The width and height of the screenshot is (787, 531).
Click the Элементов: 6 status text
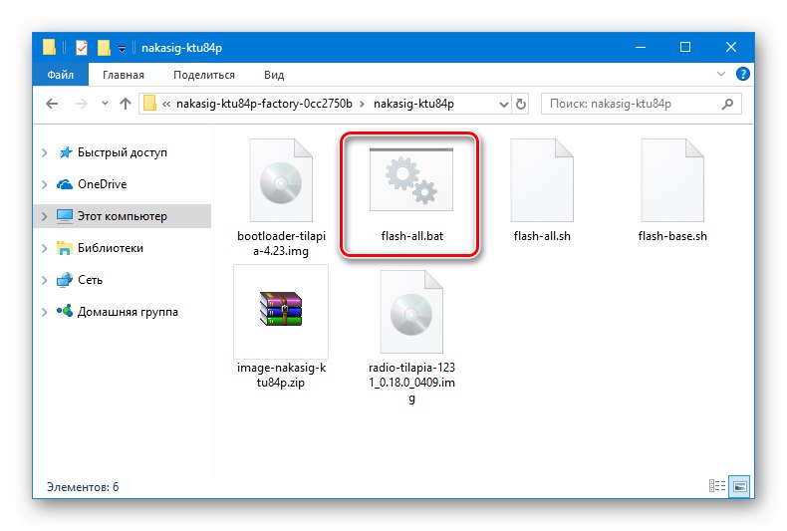83,487
